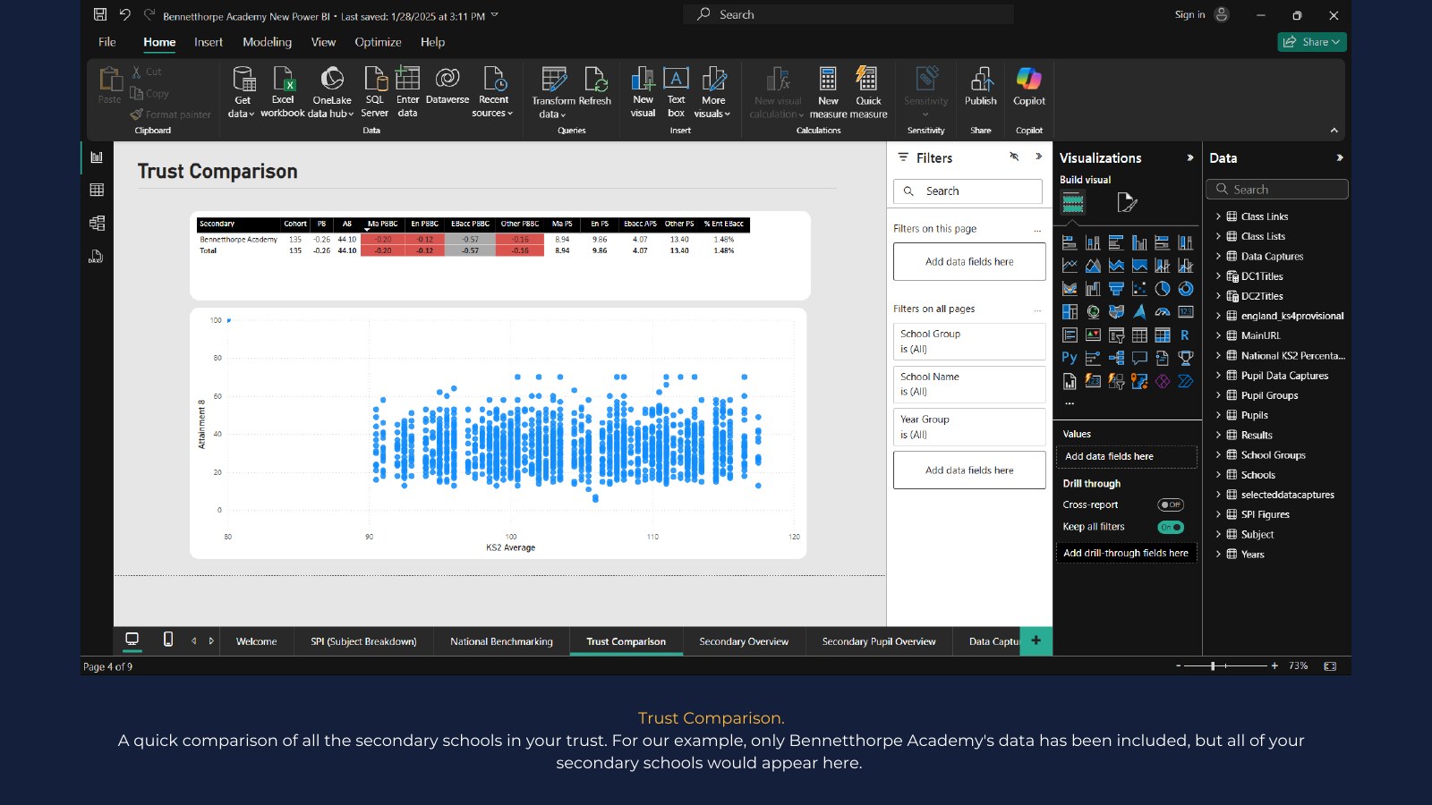Add a new report page
Viewport: 1432px width, 805px height.
pyautogui.click(x=1036, y=640)
